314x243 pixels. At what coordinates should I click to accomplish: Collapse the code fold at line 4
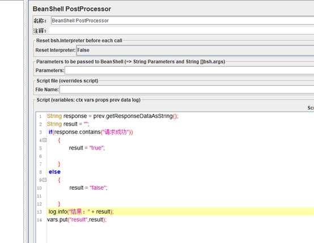[x=44, y=140]
